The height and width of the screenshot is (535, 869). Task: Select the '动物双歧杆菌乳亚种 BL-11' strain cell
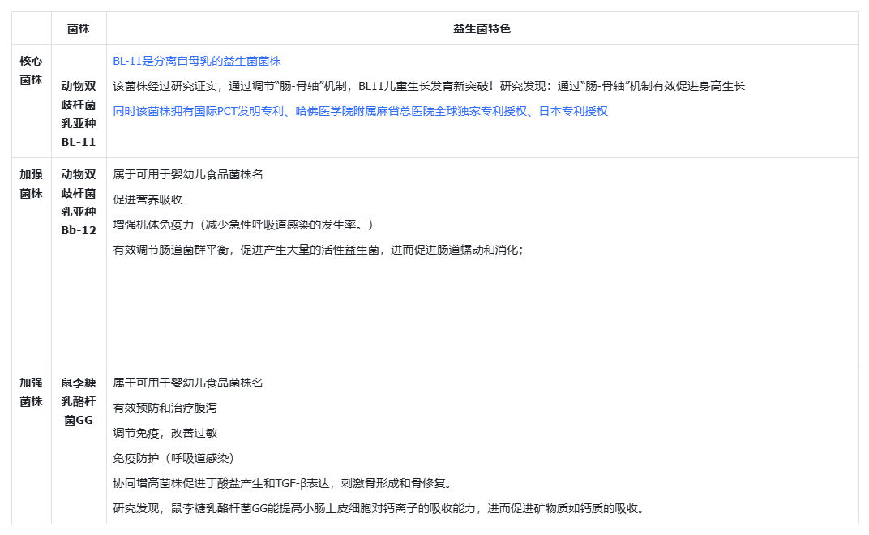click(x=79, y=113)
